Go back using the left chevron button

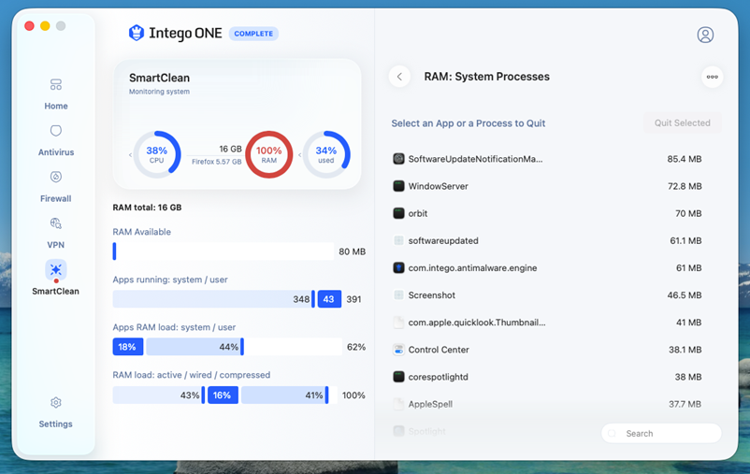coord(399,77)
